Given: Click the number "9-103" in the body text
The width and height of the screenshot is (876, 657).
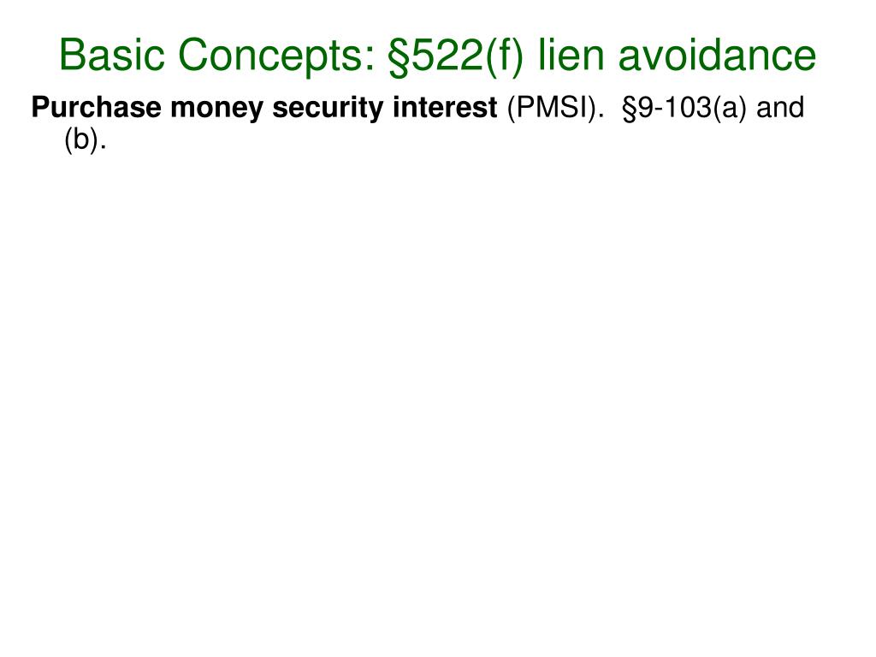Looking at the screenshot, I should click(x=676, y=109).
